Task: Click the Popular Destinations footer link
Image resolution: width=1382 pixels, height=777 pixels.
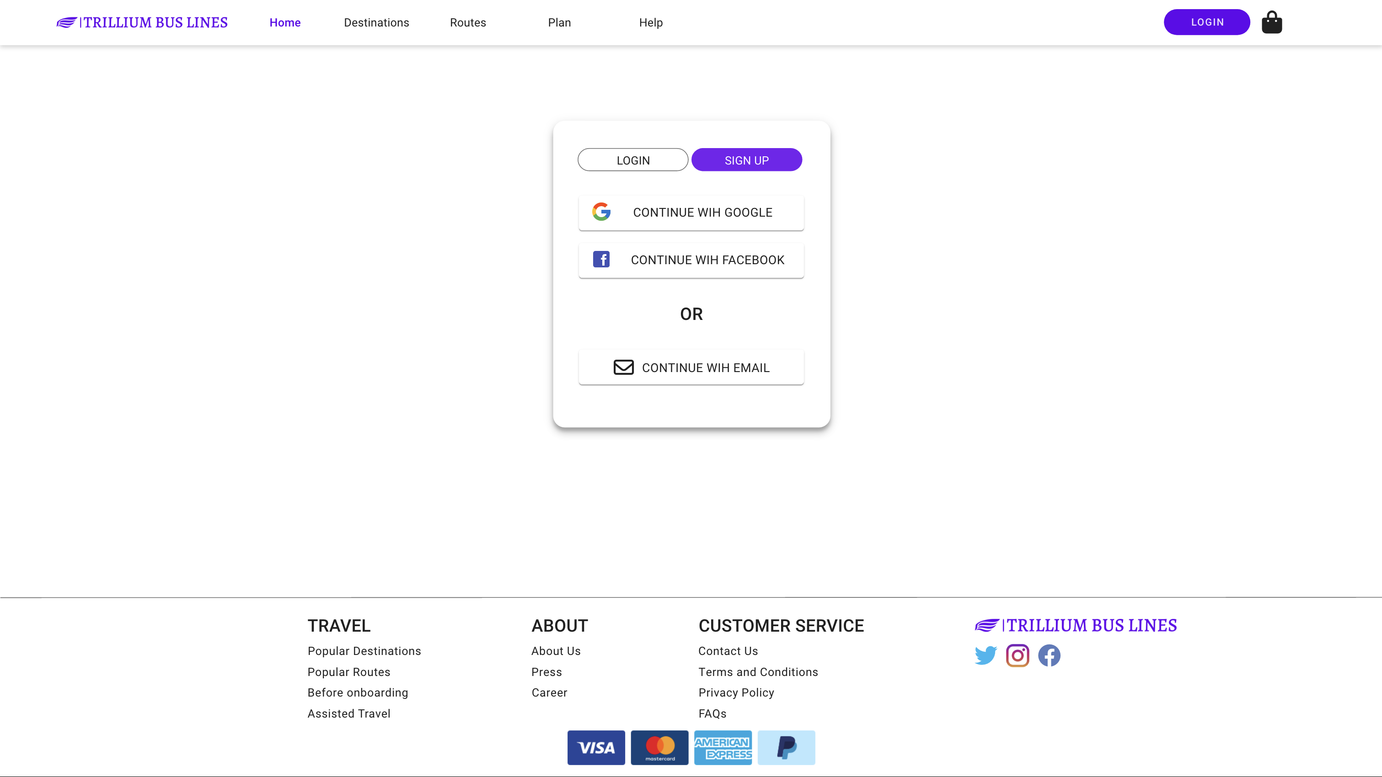Action: tap(364, 650)
